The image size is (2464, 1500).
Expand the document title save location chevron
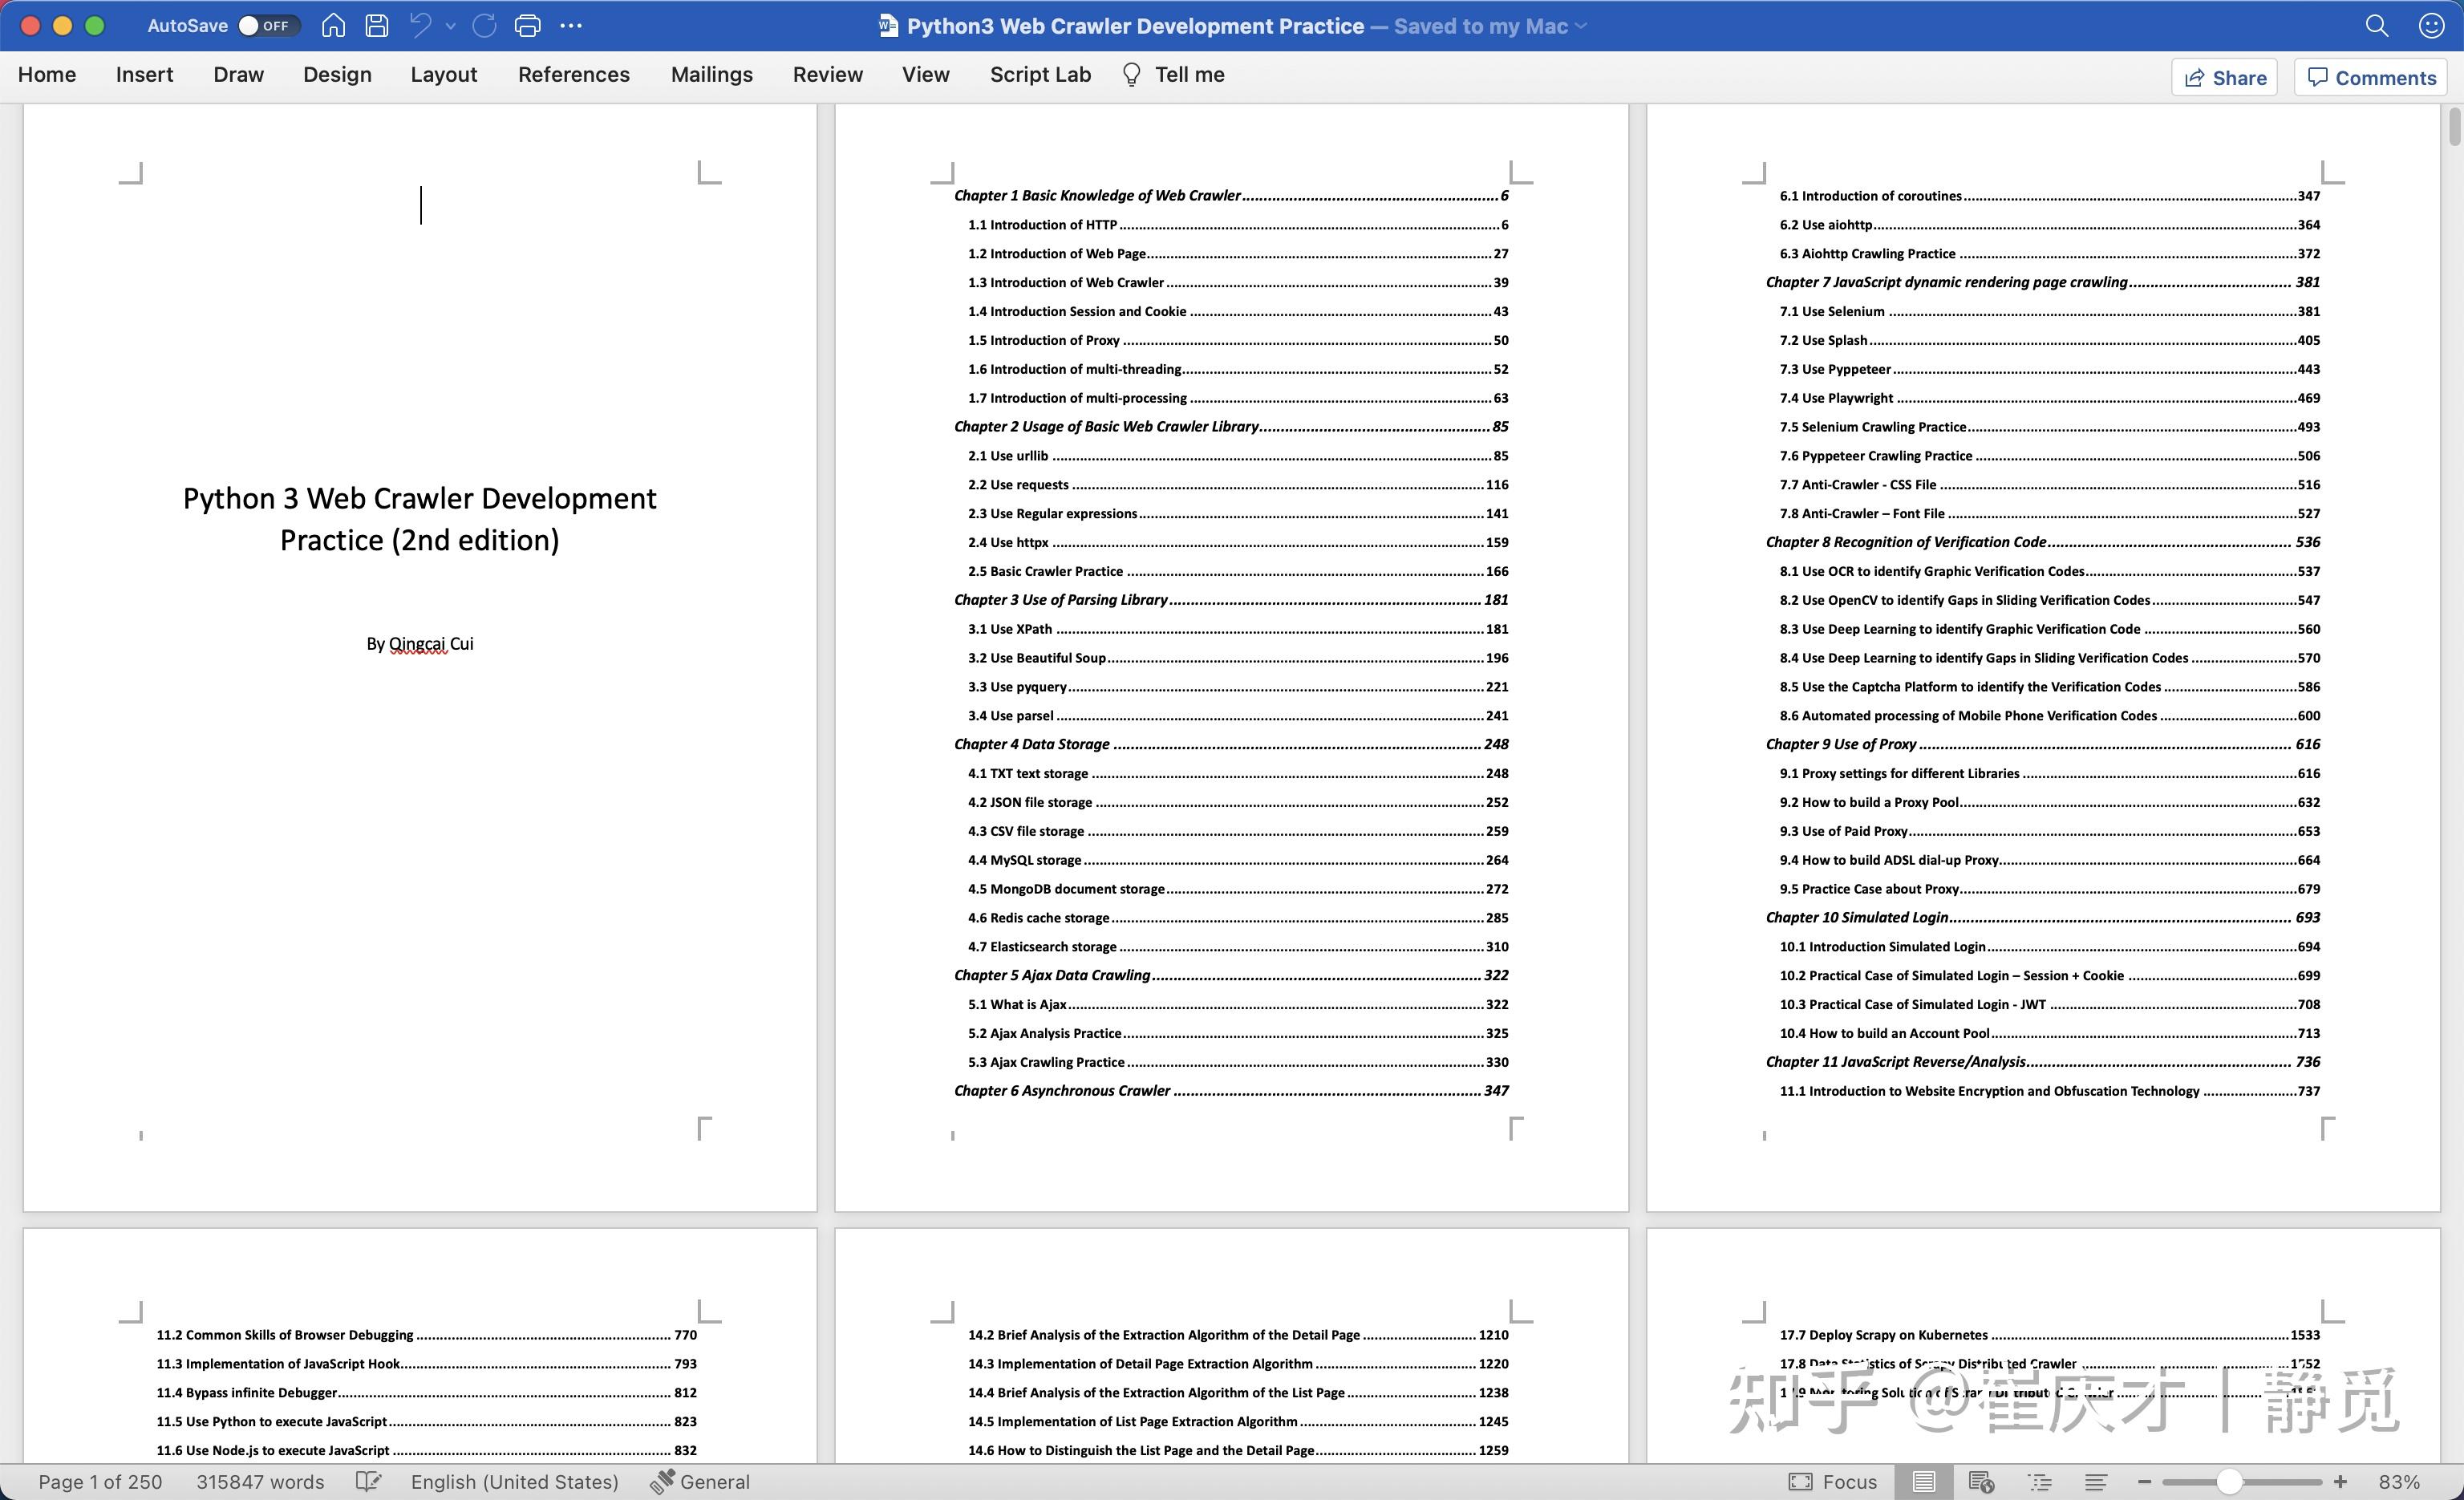click(1581, 26)
